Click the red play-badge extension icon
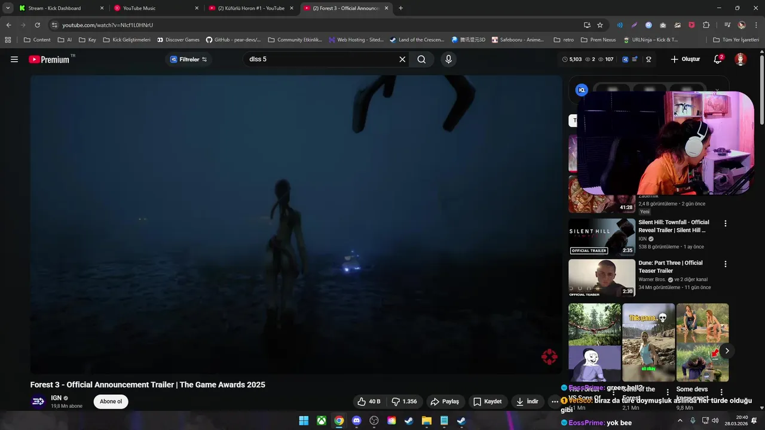The image size is (765, 430). 691,25
